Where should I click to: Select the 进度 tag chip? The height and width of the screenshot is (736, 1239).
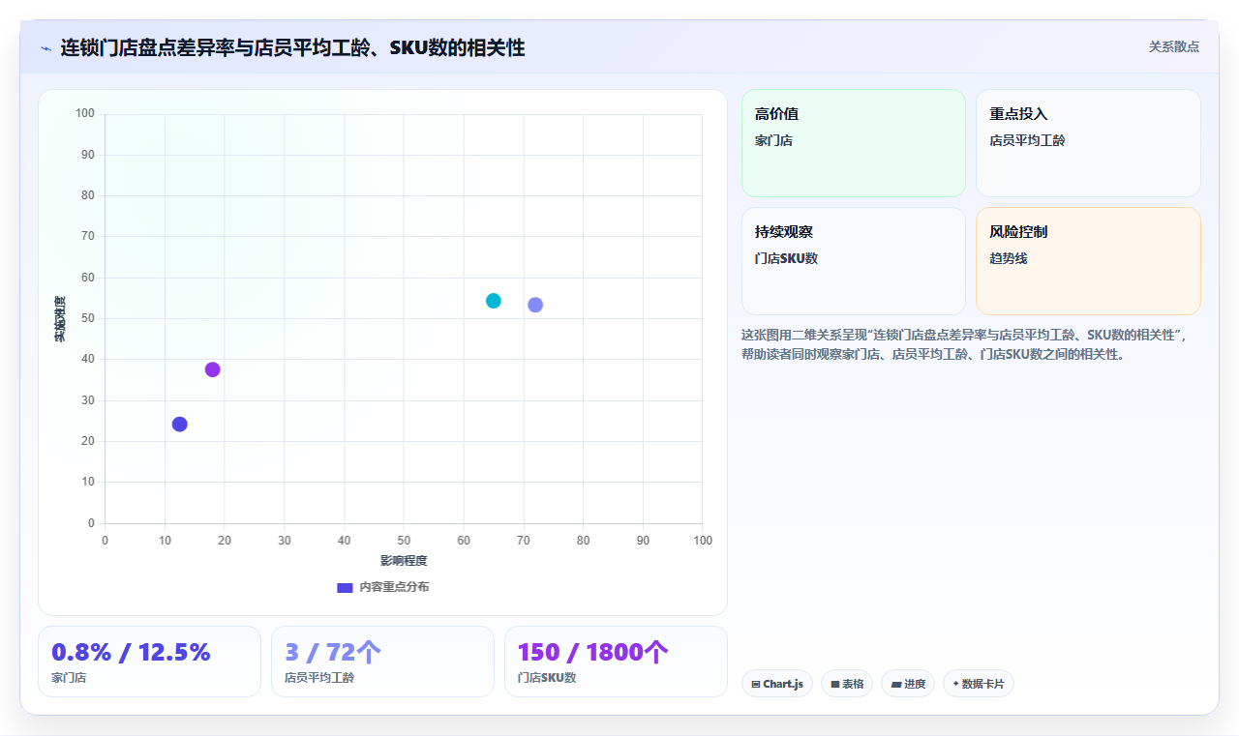click(908, 684)
